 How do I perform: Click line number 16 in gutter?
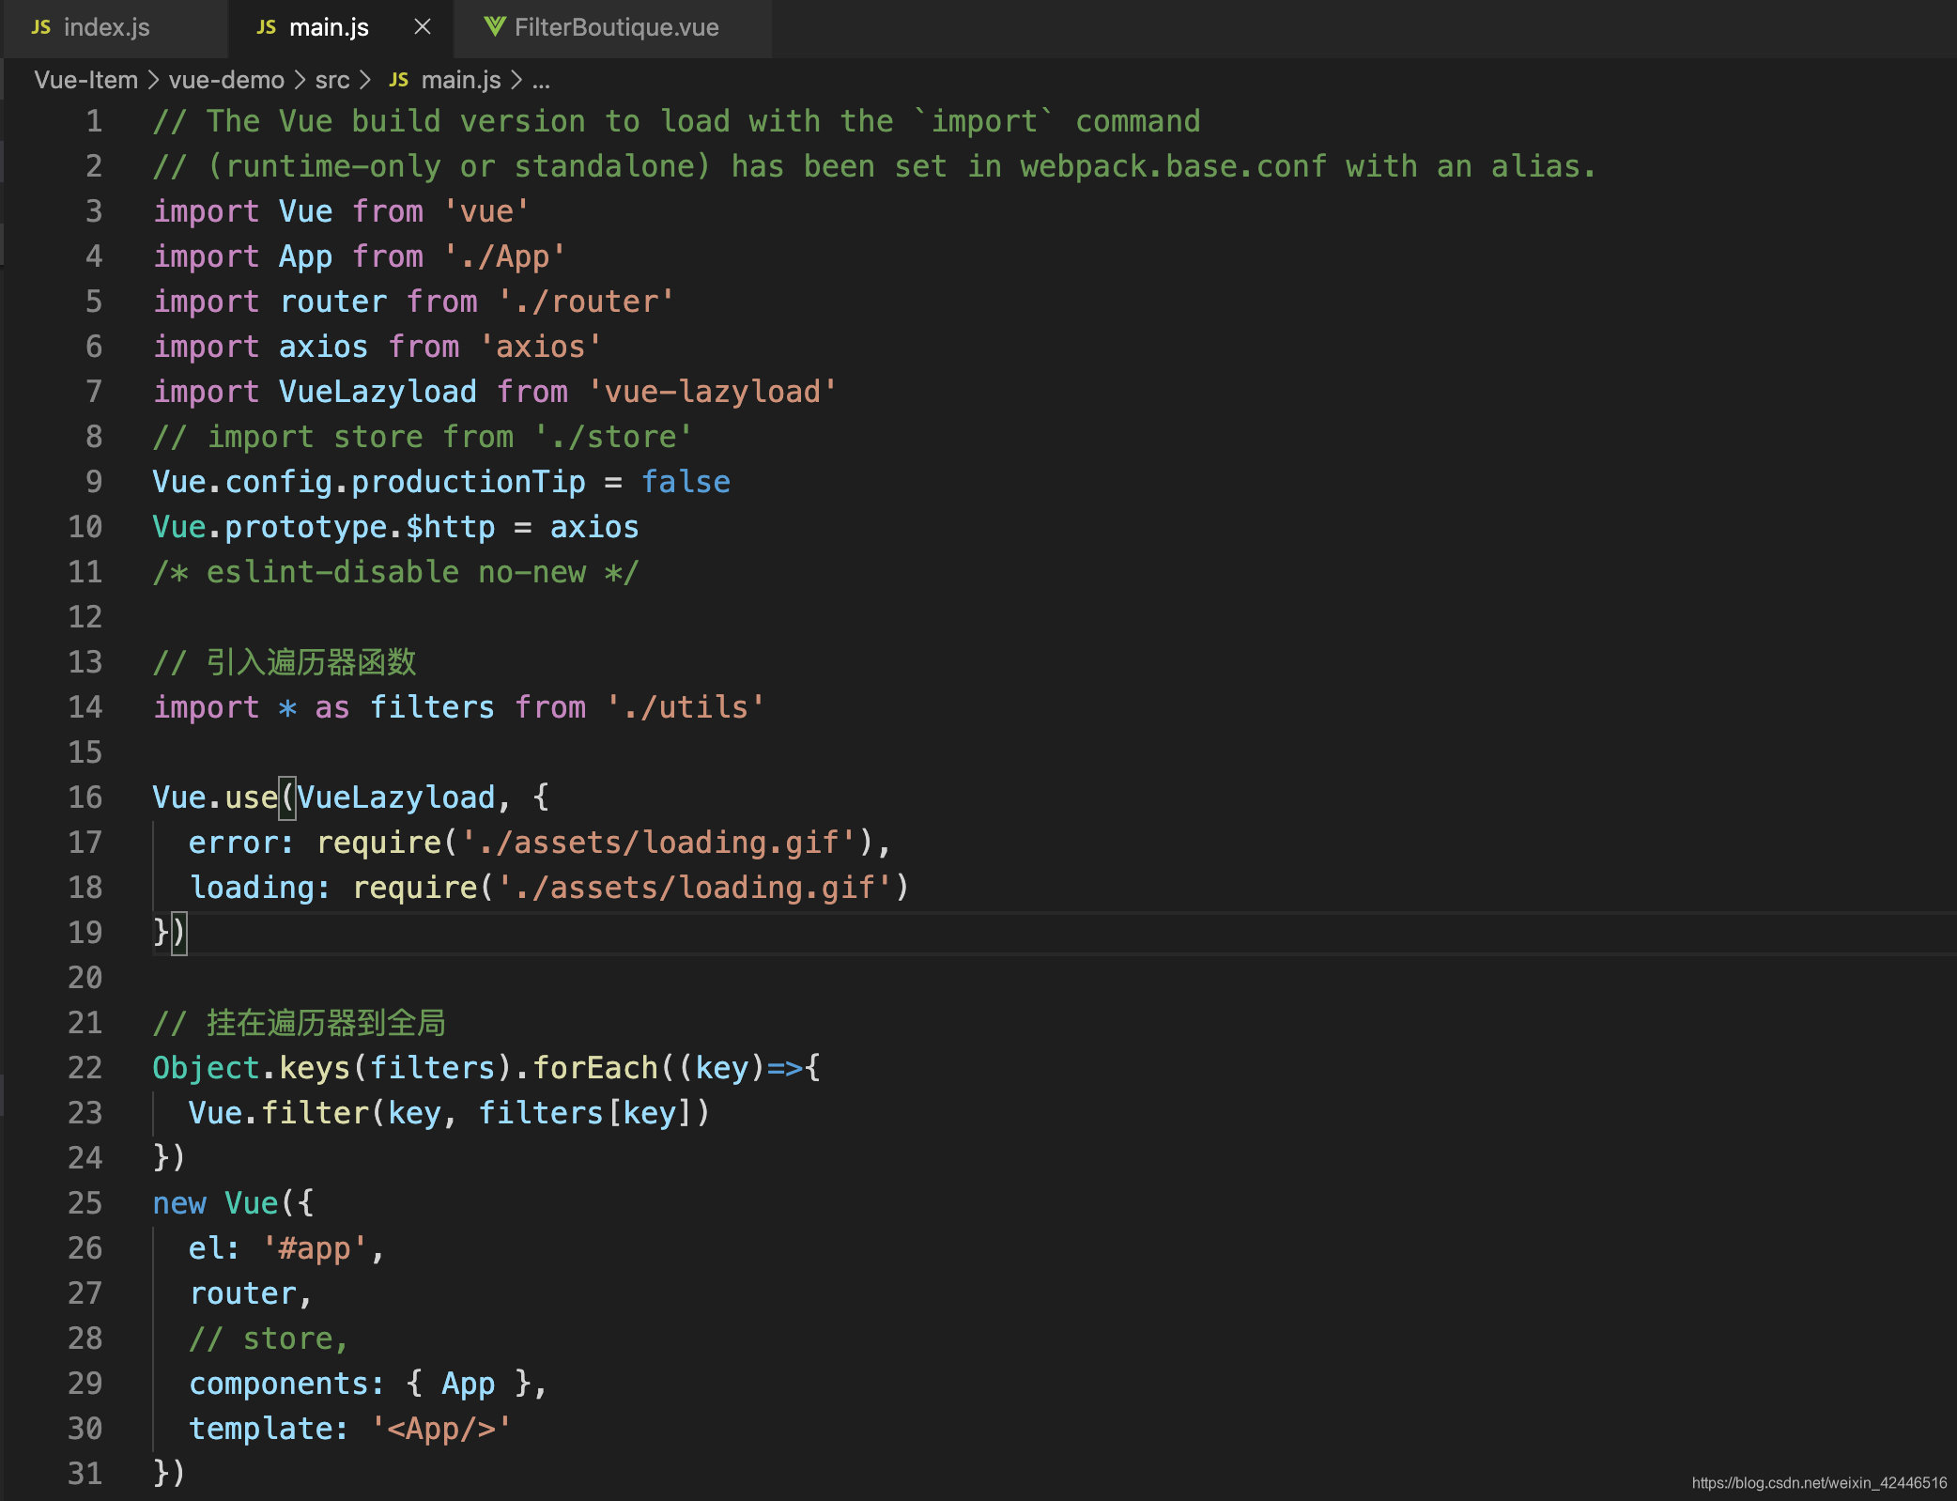point(85,797)
